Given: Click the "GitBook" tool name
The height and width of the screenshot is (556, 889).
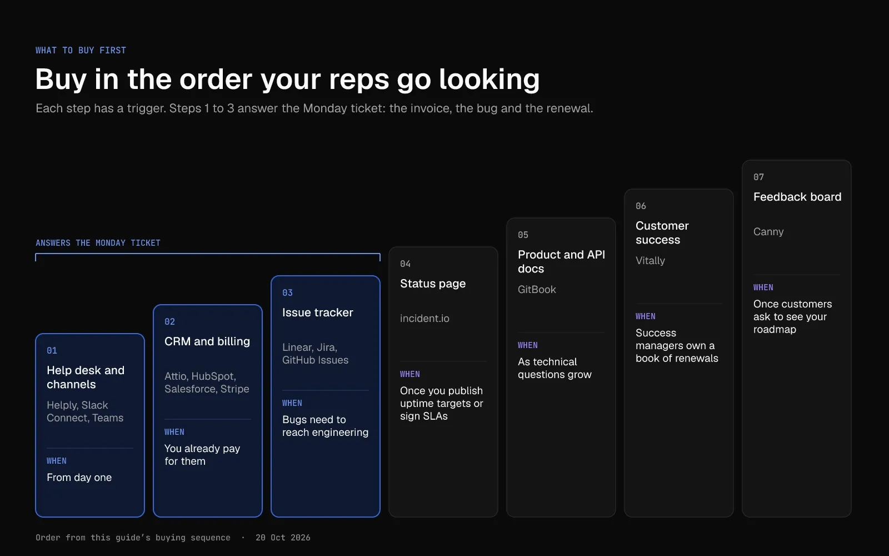Looking at the screenshot, I should [x=537, y=290].
